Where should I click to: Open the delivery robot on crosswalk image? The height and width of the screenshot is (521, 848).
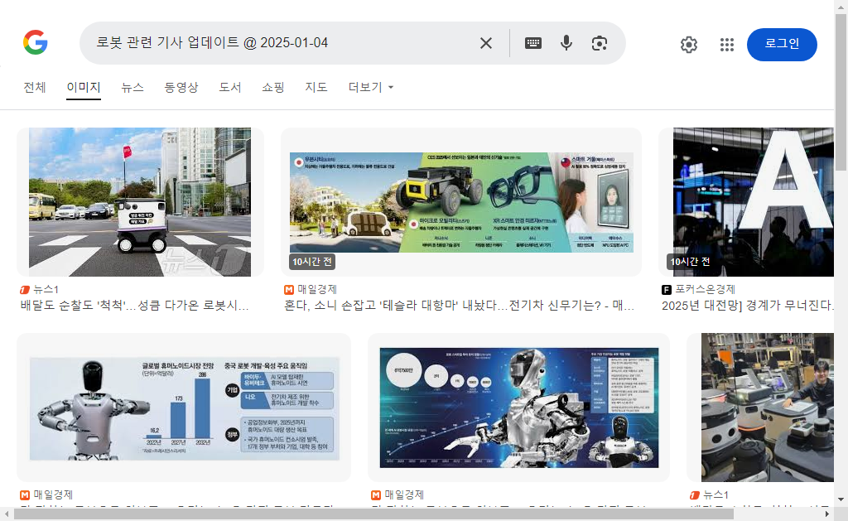(x=140, y=202)
